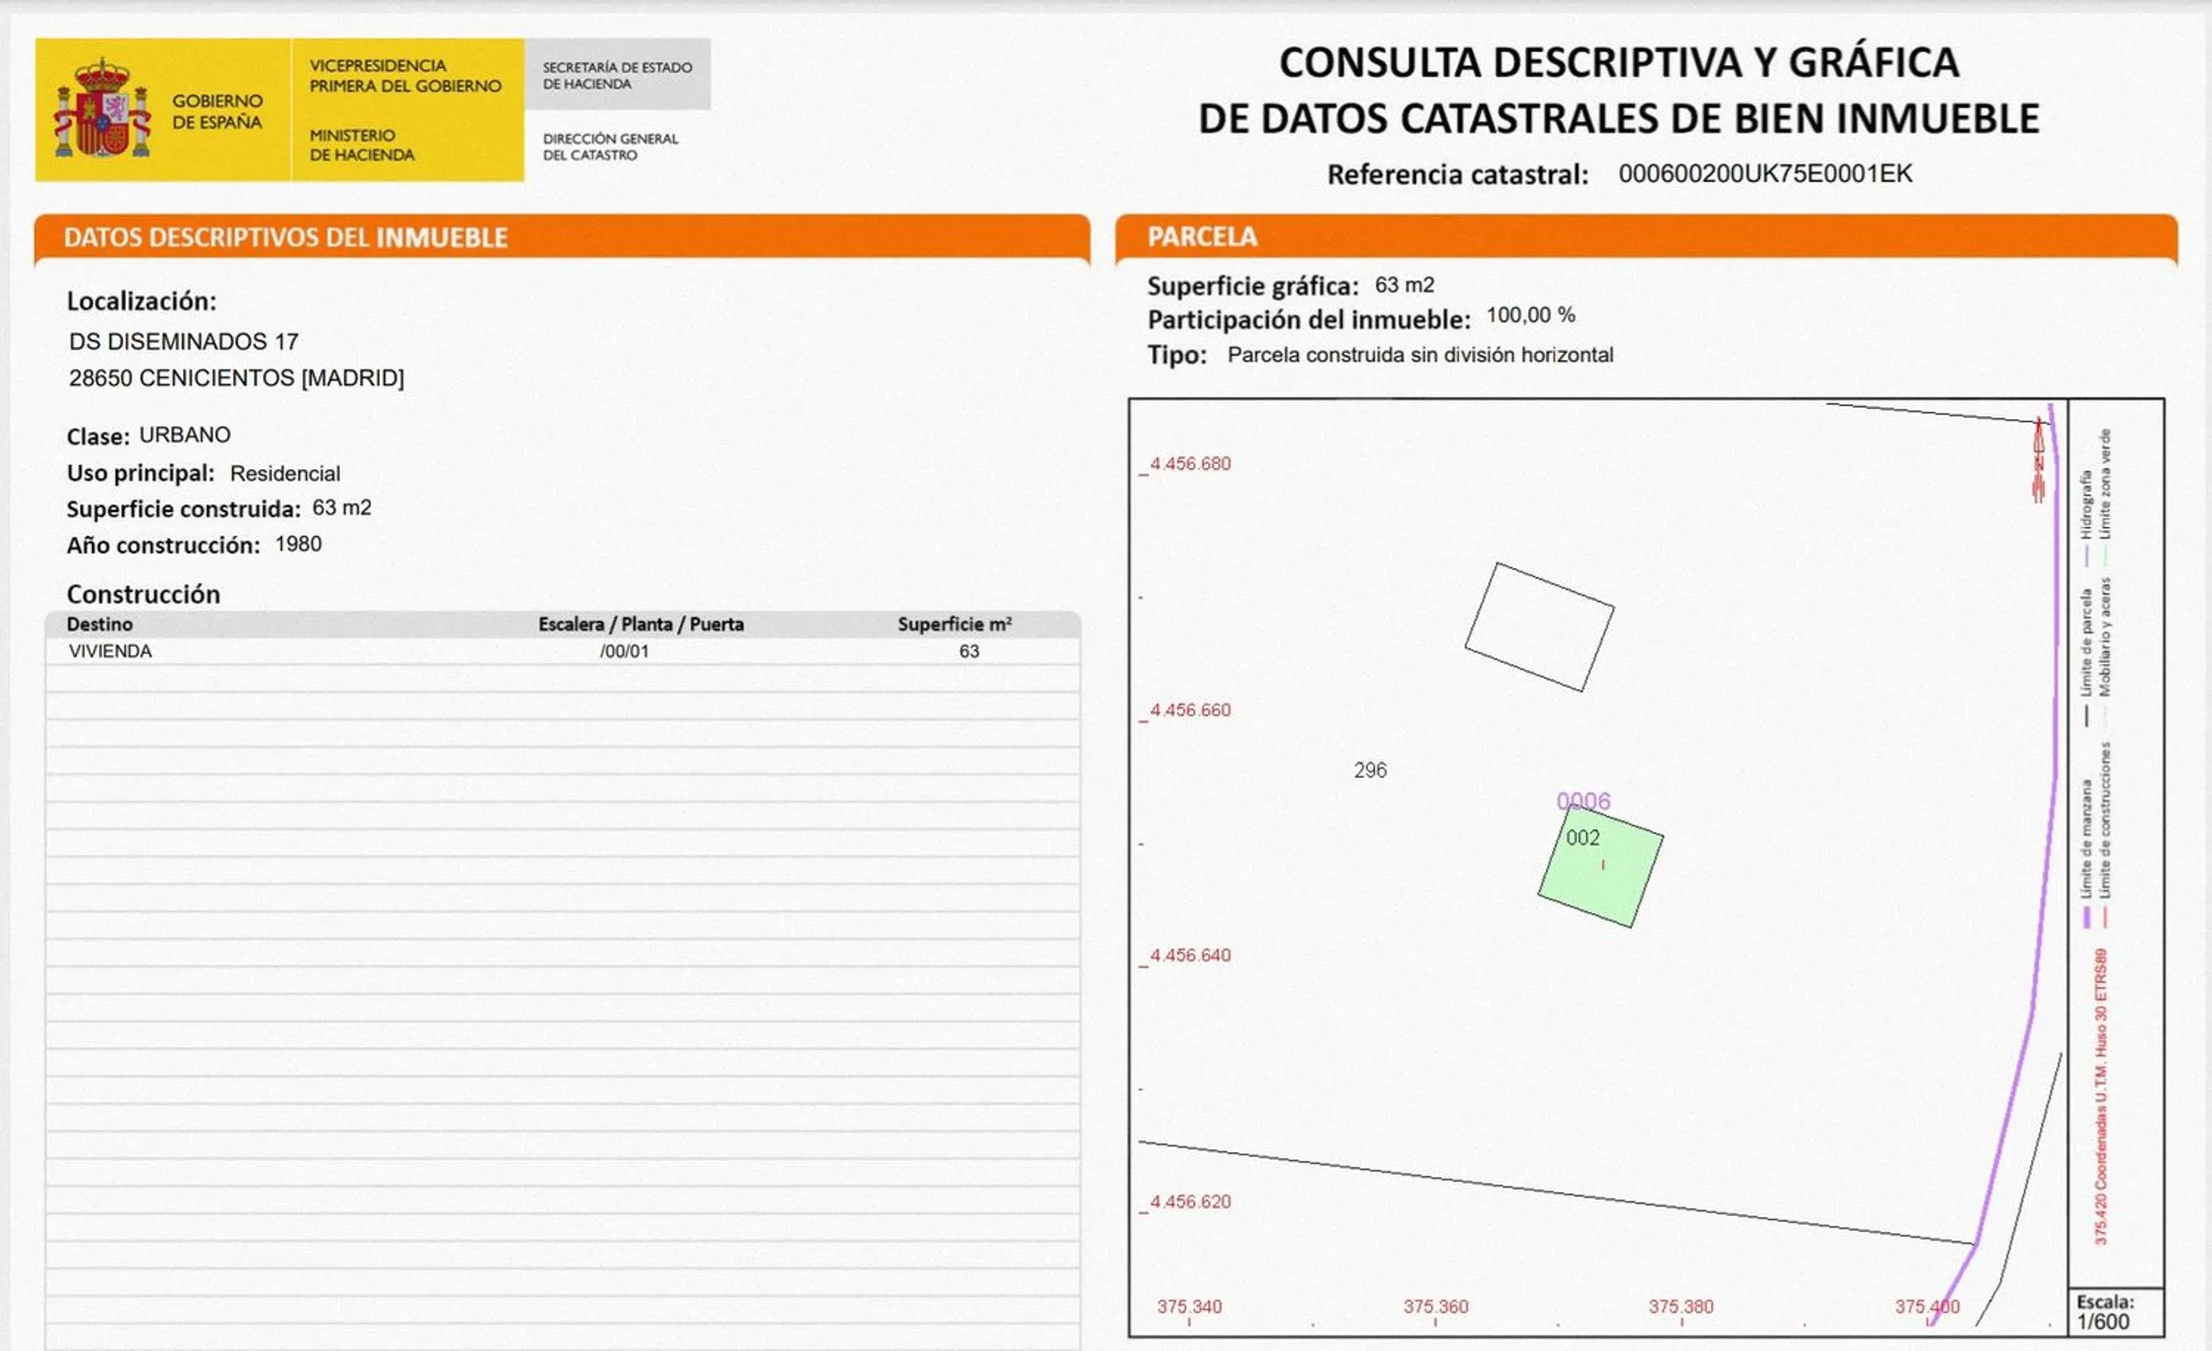The image size is (2212, 1351).
Task: Click the Superficie gráfica value 63 m2
Action: [x=1404, y=286]
